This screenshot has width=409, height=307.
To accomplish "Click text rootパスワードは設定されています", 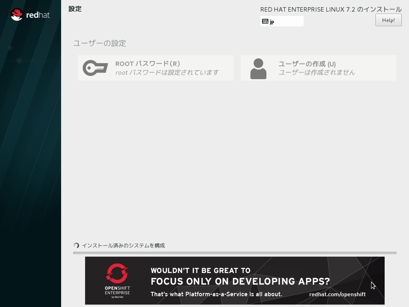I will pyautogui.click(x=167, y=72).
